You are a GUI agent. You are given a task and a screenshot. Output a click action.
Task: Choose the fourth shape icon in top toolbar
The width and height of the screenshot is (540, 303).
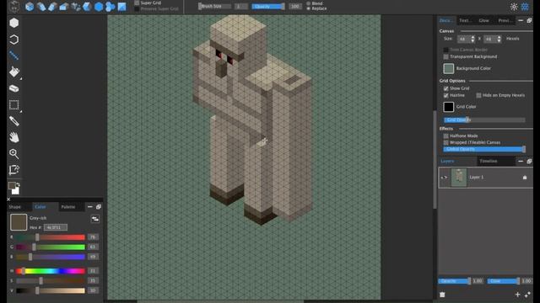tap(64, 7)
